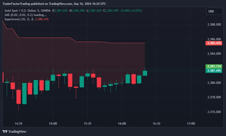
Task: Click the 2,588.000 price scale value
Action: (x=214, y=25)
